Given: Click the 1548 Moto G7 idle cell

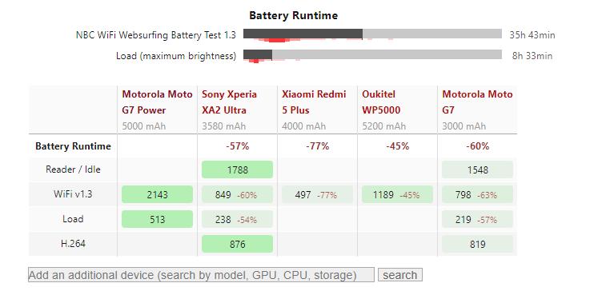Looking at the screenshot, I should [478, 169].
